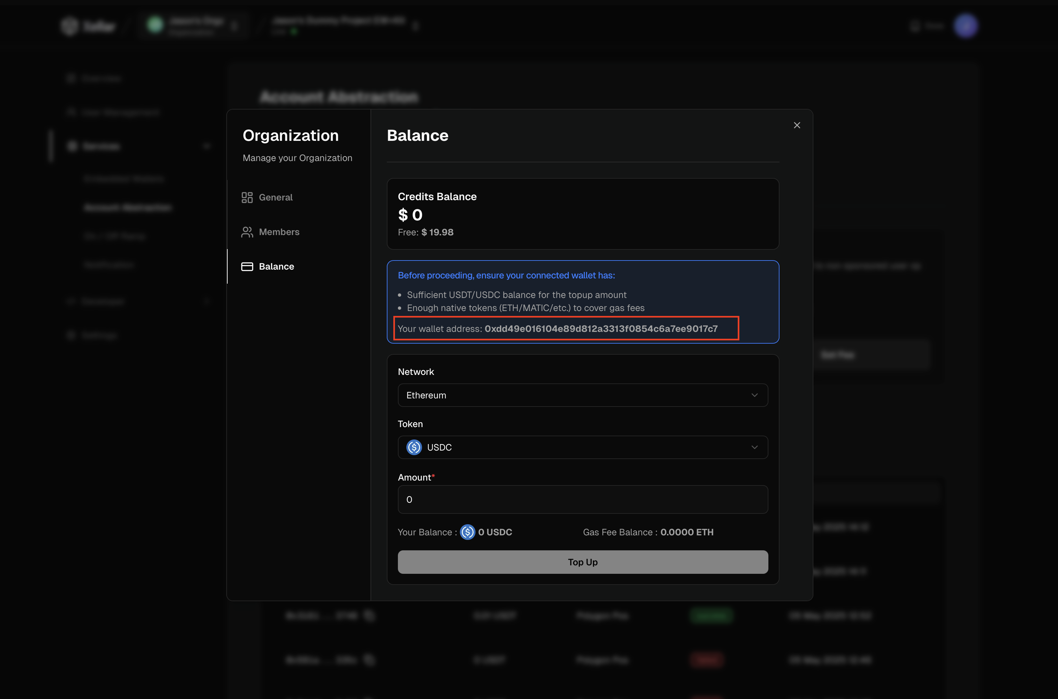Click the Members people icon

click(x=247, y=232)
